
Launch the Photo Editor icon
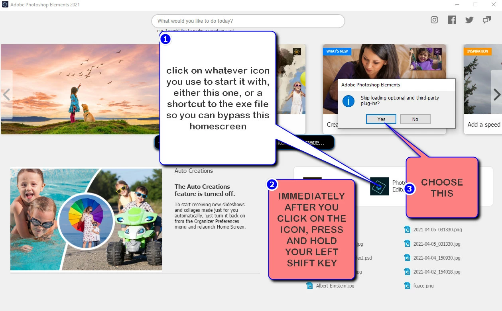pos(380,186)
